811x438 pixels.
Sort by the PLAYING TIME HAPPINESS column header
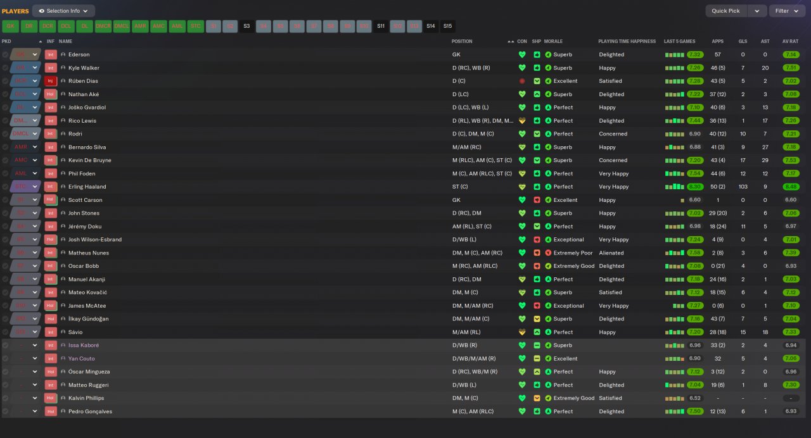pyautogui.click(x=627, y=41)
